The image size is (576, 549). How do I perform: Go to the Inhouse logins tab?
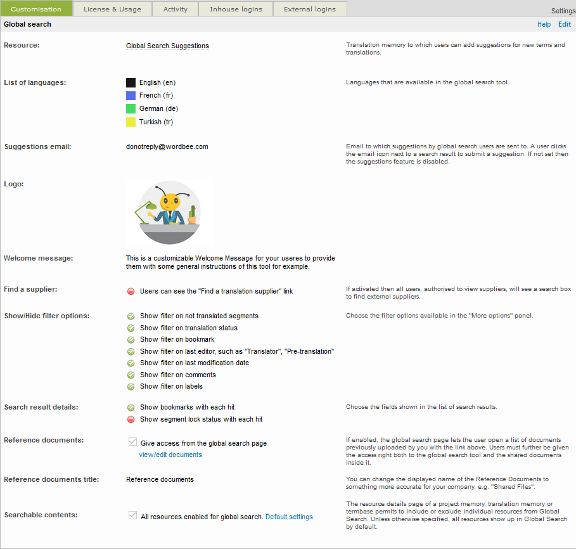pos(236,9)
